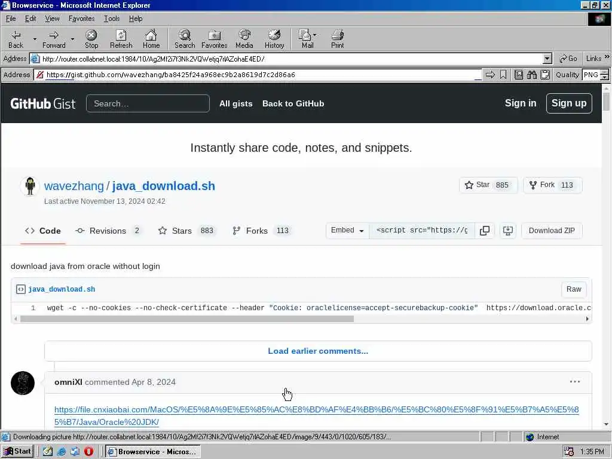Open the Edit menu

(x=30, y=19)
